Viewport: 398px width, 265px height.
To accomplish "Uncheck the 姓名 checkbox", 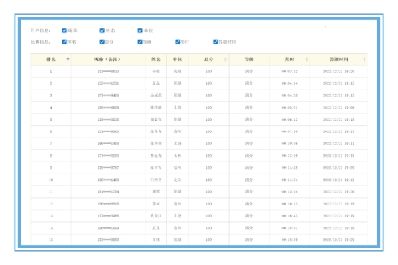I will tap(102, 30).
